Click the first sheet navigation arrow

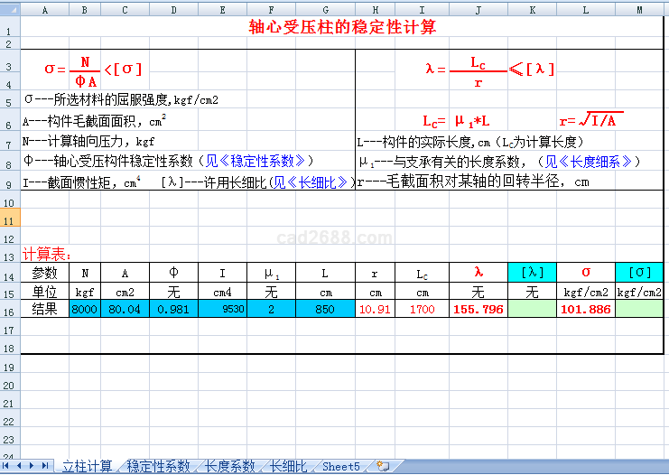coord(8,466)
